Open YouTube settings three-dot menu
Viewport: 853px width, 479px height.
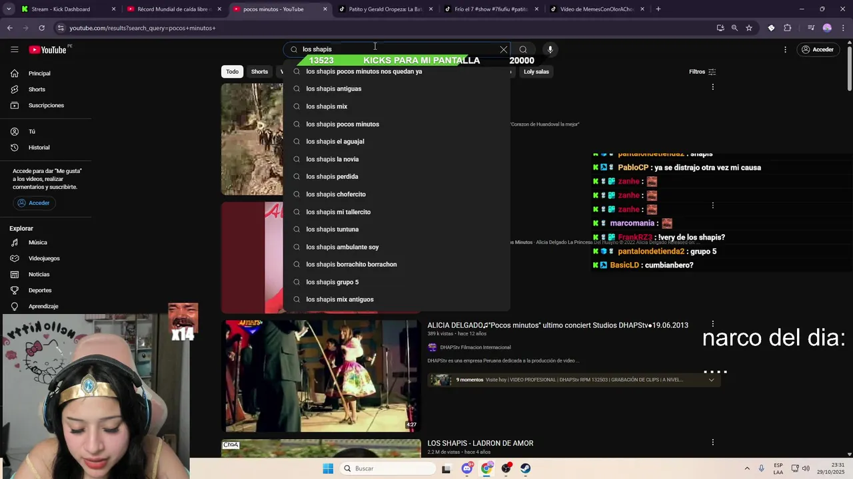point(785,49)
